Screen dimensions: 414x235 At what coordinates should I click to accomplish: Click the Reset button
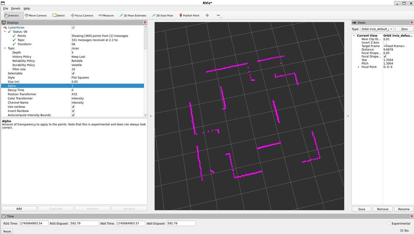(7, 231)
